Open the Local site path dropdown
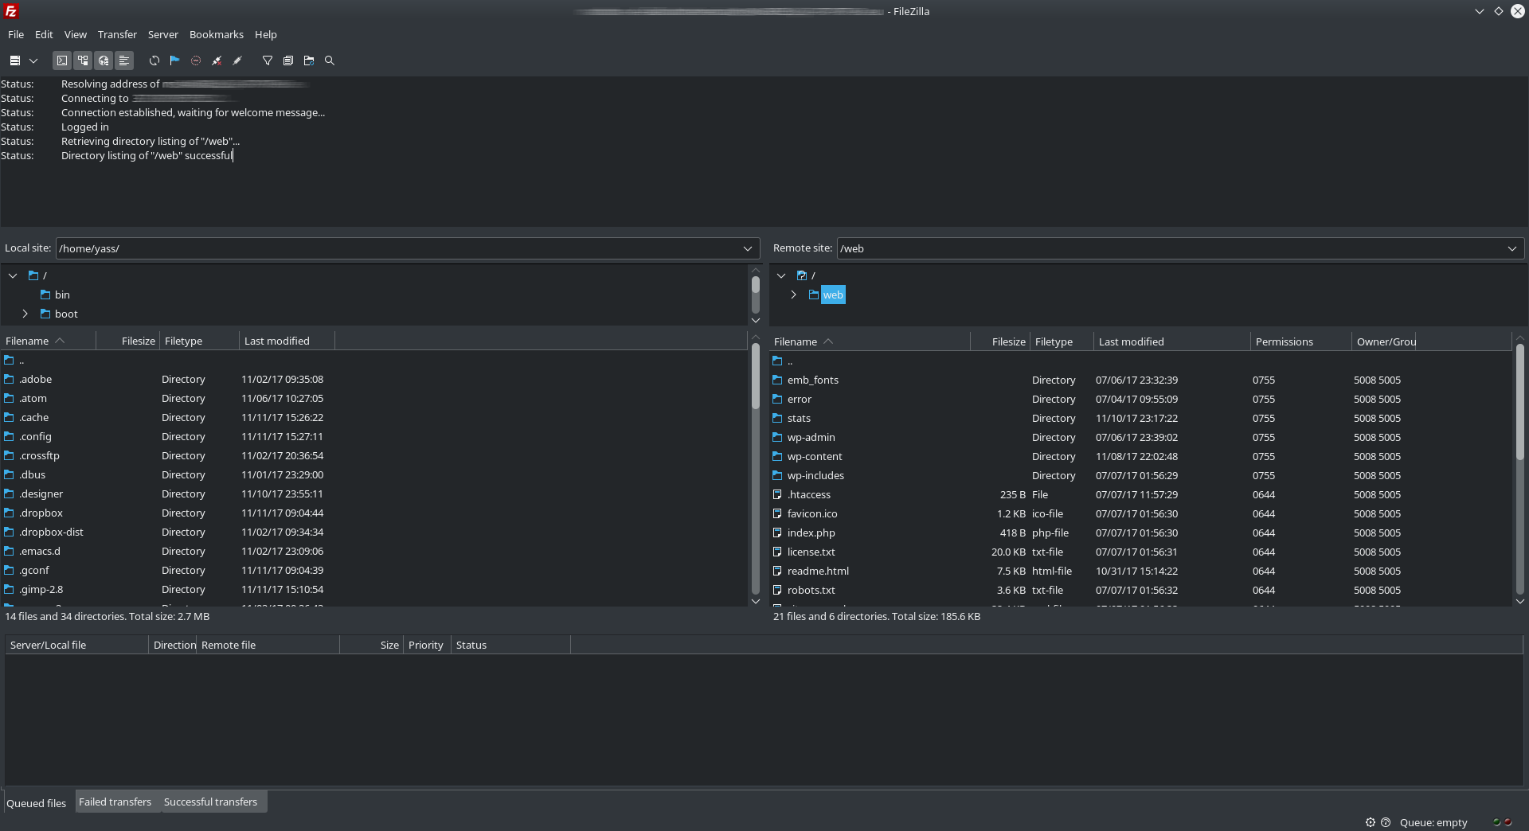 pyautogui.click(x=748, y=248)
